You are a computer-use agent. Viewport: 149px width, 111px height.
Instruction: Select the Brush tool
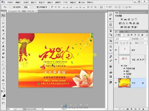point(3,42)
